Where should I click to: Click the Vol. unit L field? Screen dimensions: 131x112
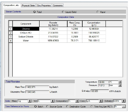[44, 101]
